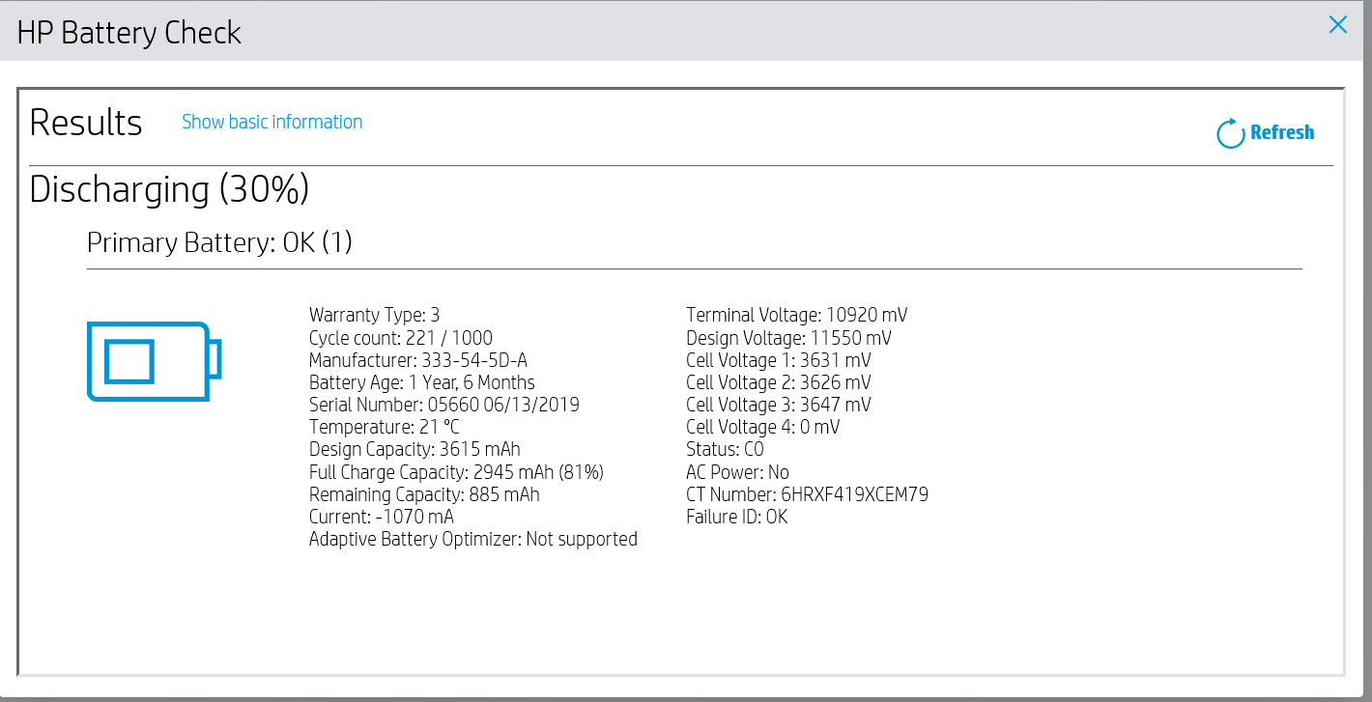Click Battery Age: 1 Year, 6 Months
The image size is (1372, 702).
[x=422, y=382]
